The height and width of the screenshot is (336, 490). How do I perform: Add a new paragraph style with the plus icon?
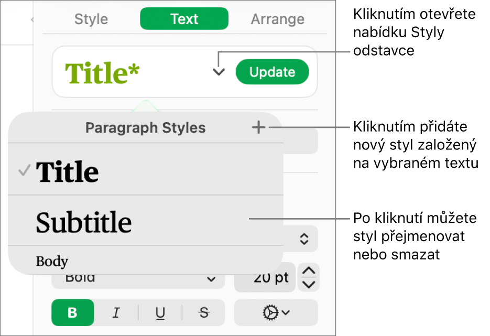pyautogui.click(x=258, y=127)
